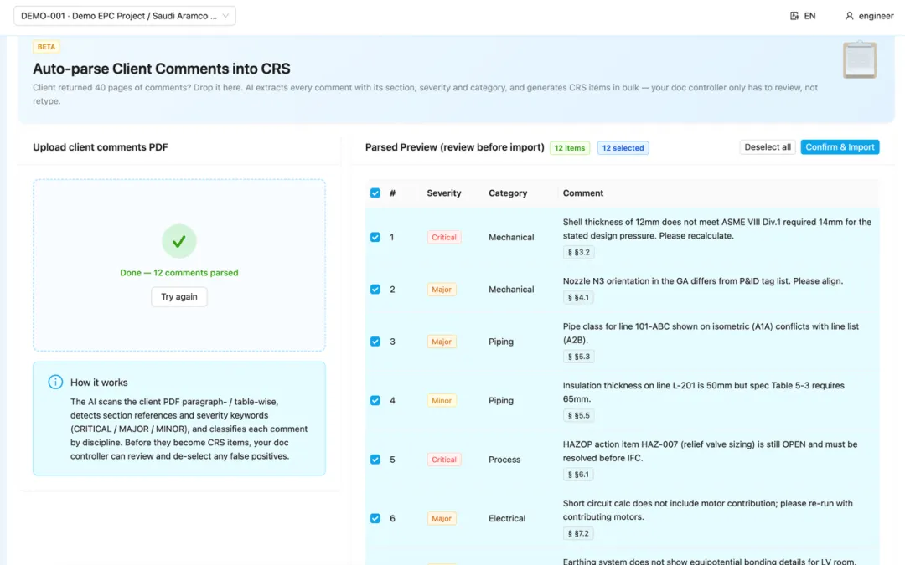The height and width of the screenshot is (565, 905).
Task: Click the Try again button
Action: pyautogui.click(x=179, y=297)
